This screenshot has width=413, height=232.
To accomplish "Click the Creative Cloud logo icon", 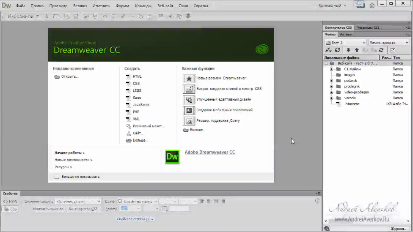I will click(x=262, y=49).
